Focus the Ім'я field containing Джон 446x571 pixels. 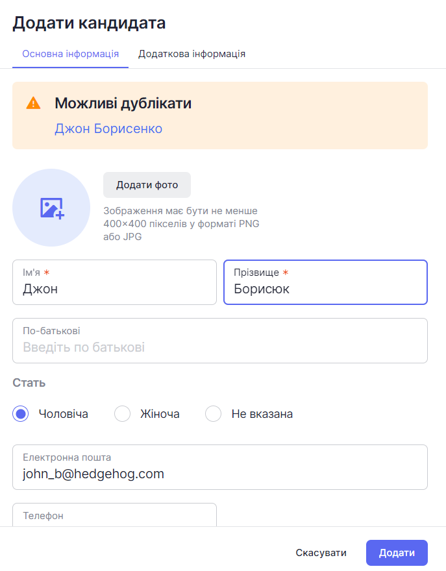point(114,282)
